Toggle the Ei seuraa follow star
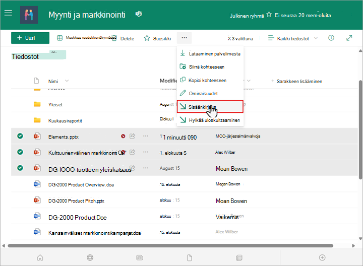 (x=269, y=15)
